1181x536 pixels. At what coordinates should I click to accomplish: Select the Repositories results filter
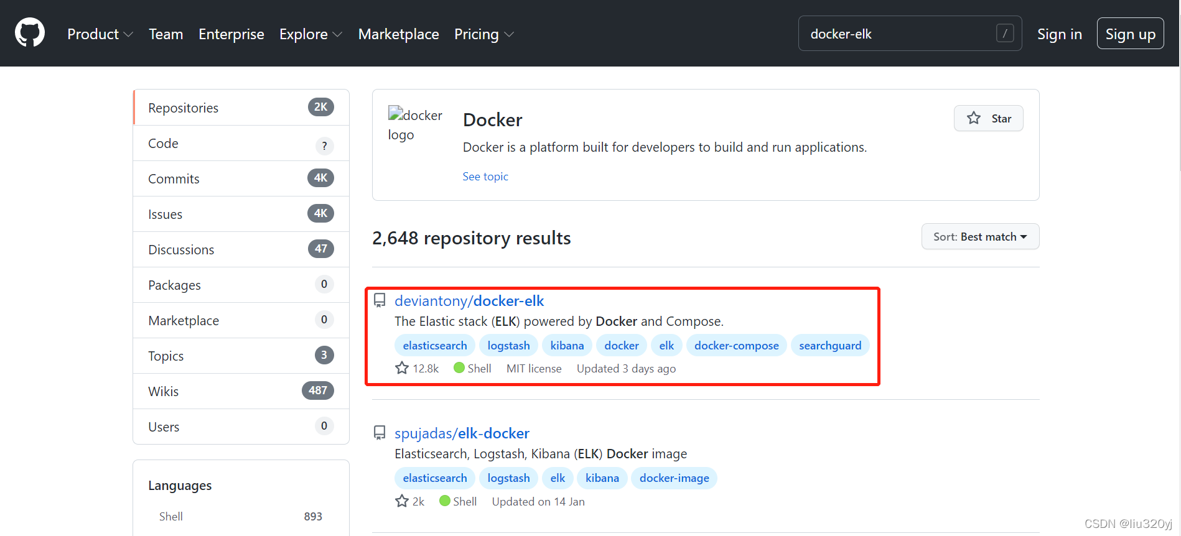point(241,108)
